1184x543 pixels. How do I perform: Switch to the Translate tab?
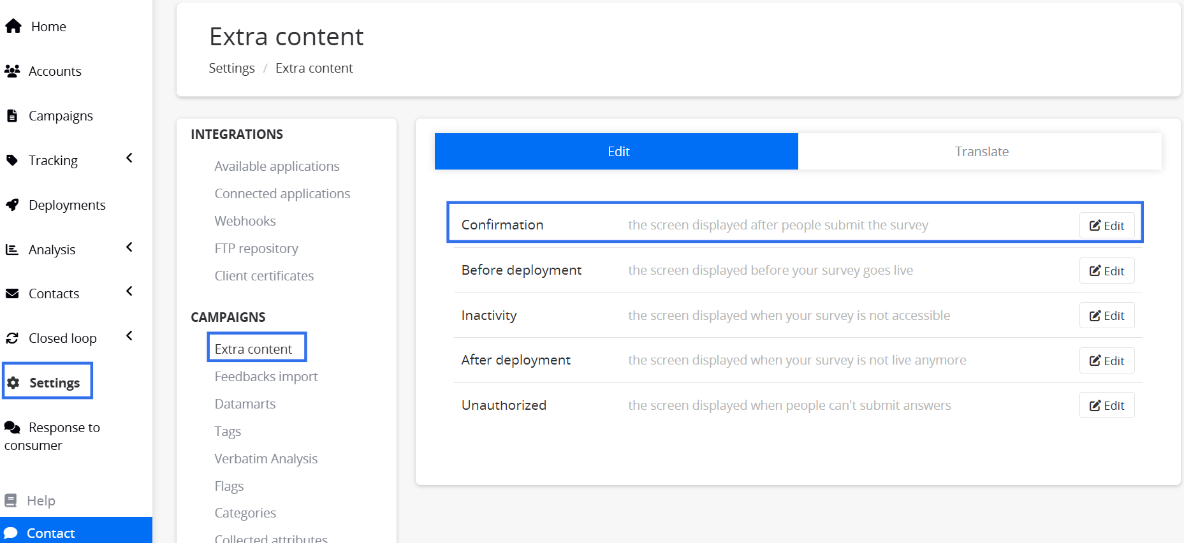(x=981, y=152)
